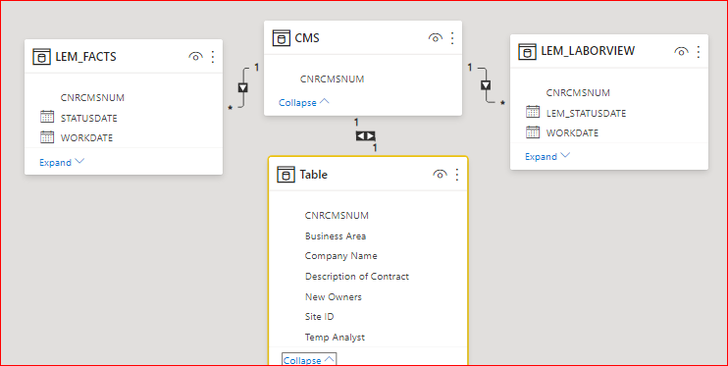The height and width of the screenshot is (366, 728).
Task: Select CNRCMSNUM field in LEM_LABORVIEW
Action: click(578, 92)
